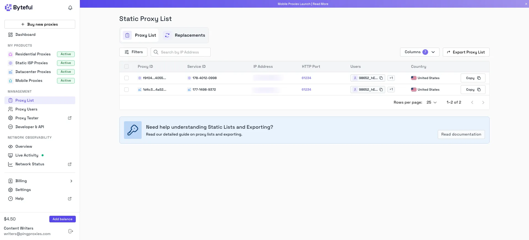
Task: Click Export Proxy List
Action: coord(466,52)
